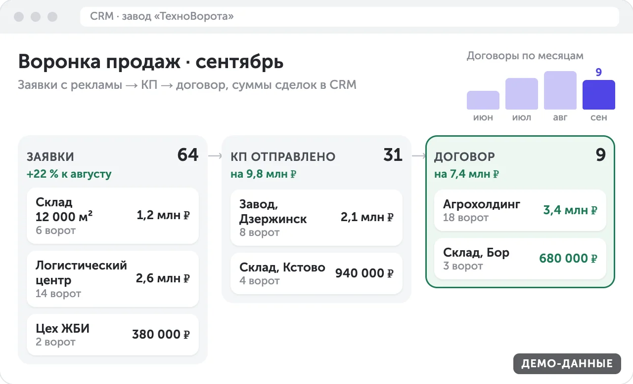Click the value 9 above сен bar
Screen dimensions: 633x384
(598, 73)
